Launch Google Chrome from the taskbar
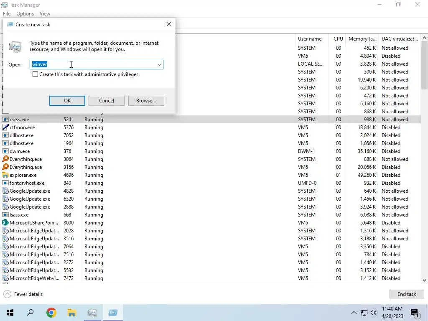428x321 pixels. pos(51,313)
